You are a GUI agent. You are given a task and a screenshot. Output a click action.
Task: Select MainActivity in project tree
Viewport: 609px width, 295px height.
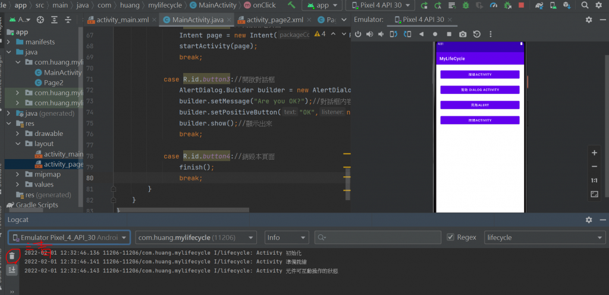(58, 72)
